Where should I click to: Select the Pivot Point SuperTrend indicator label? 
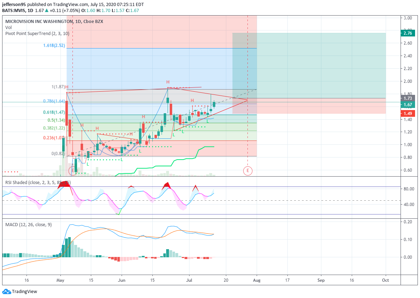37,34
